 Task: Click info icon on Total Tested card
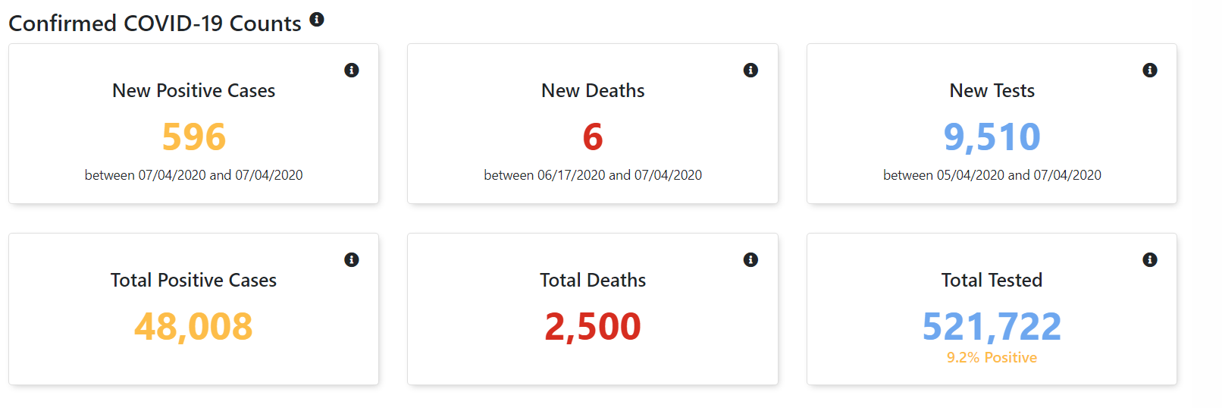1150,259
